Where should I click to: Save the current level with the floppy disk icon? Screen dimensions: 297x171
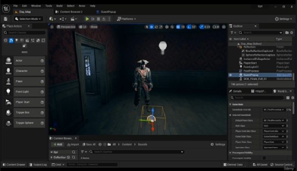pos(5,19)
